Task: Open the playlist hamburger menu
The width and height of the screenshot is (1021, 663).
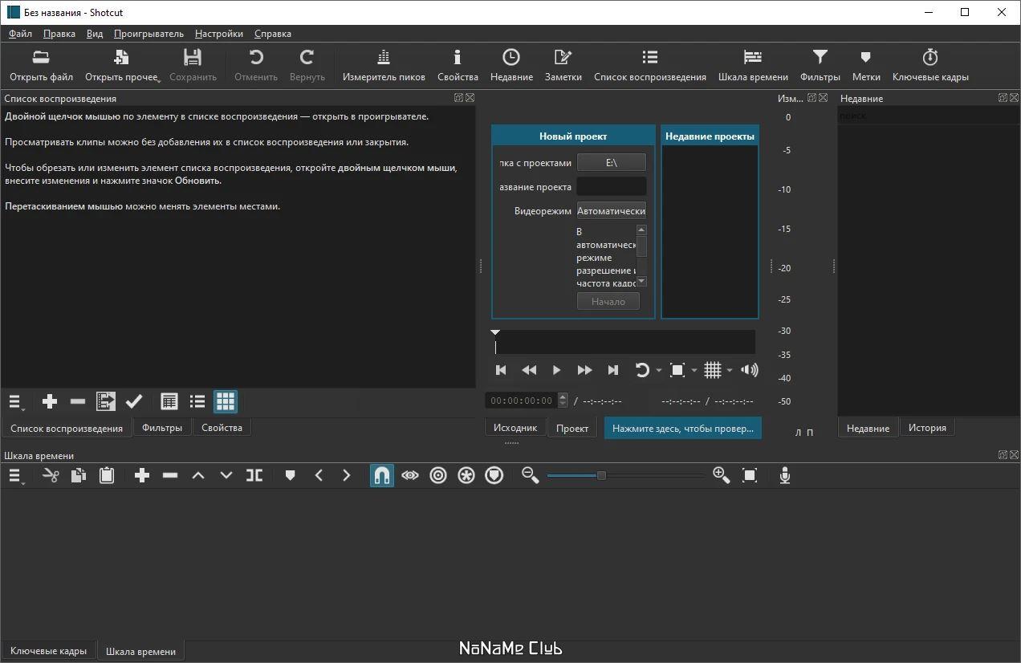Action: pyautogui.click(x=16, y=402)
